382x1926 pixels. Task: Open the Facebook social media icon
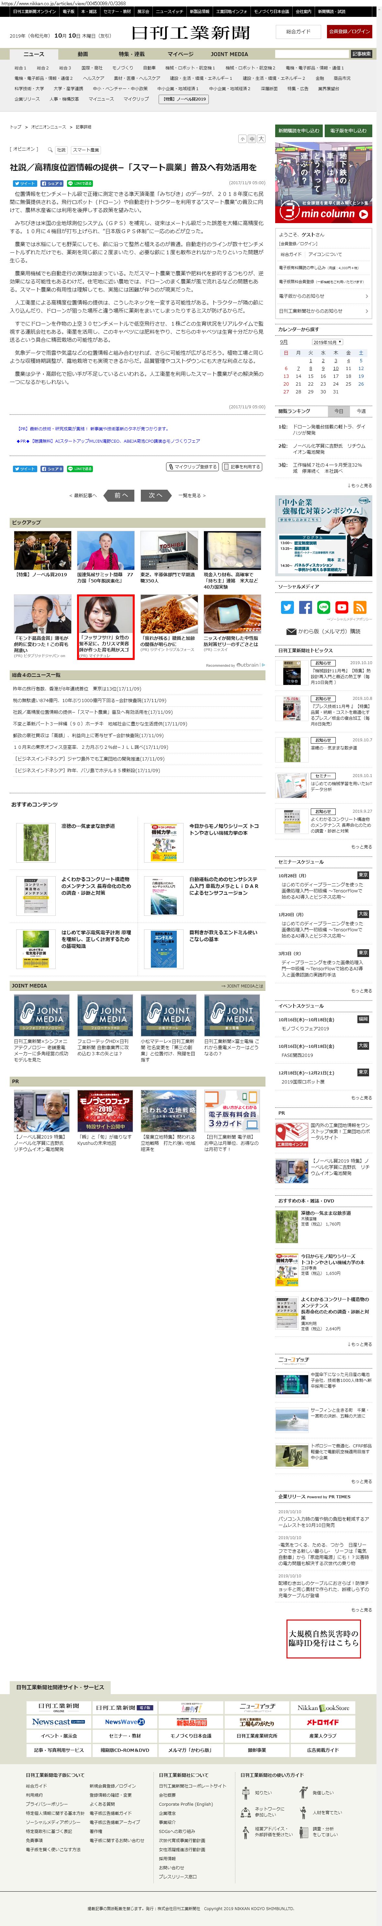(x=305, y=607)
